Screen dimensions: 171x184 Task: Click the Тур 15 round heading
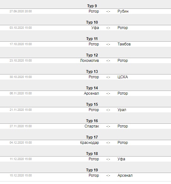(x=92, y=104)
